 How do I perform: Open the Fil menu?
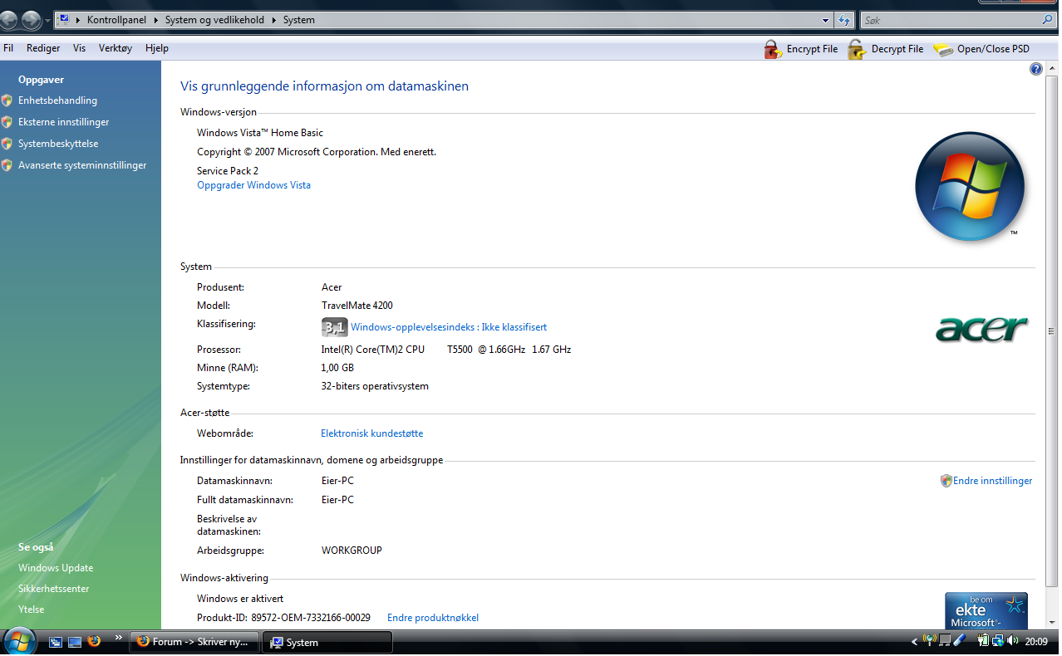point(8,49)
